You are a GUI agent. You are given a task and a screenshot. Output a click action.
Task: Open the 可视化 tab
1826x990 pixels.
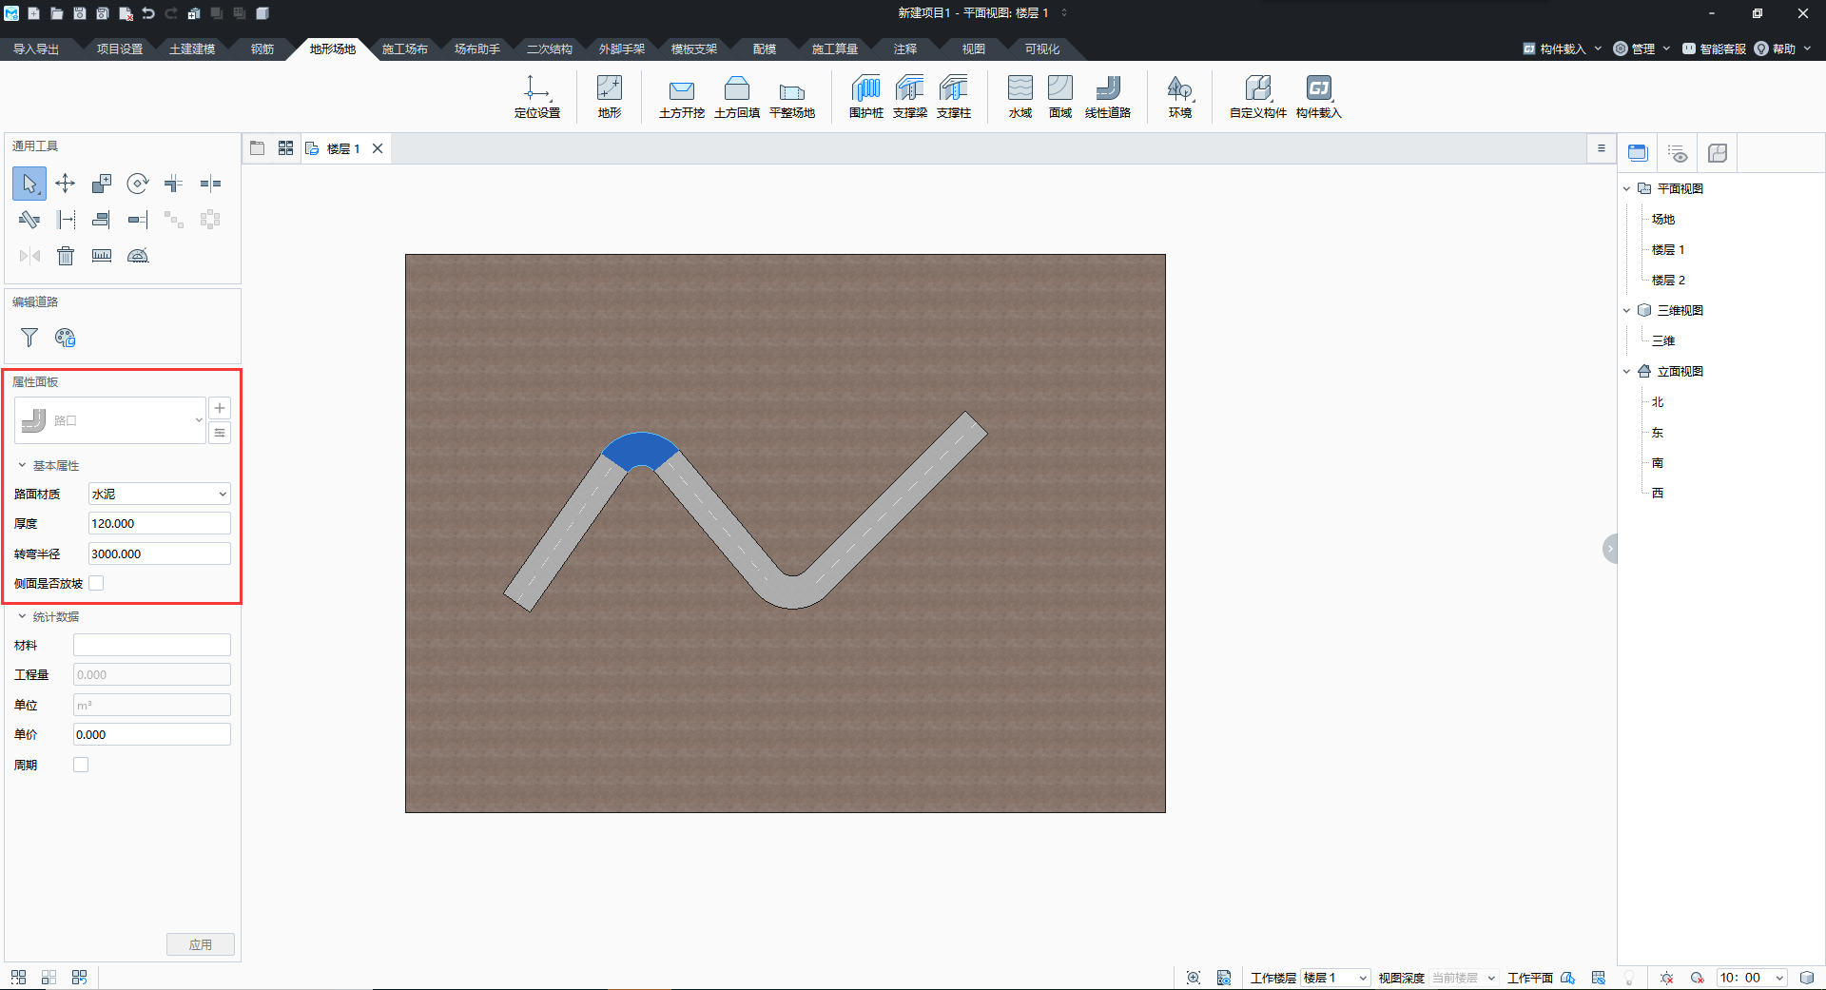pos(1042,49)
